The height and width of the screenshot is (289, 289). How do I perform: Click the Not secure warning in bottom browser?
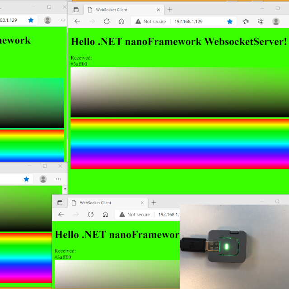[x=135, y=214]
